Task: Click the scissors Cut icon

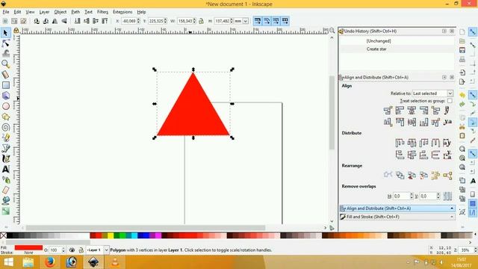Action: point(462,126)
